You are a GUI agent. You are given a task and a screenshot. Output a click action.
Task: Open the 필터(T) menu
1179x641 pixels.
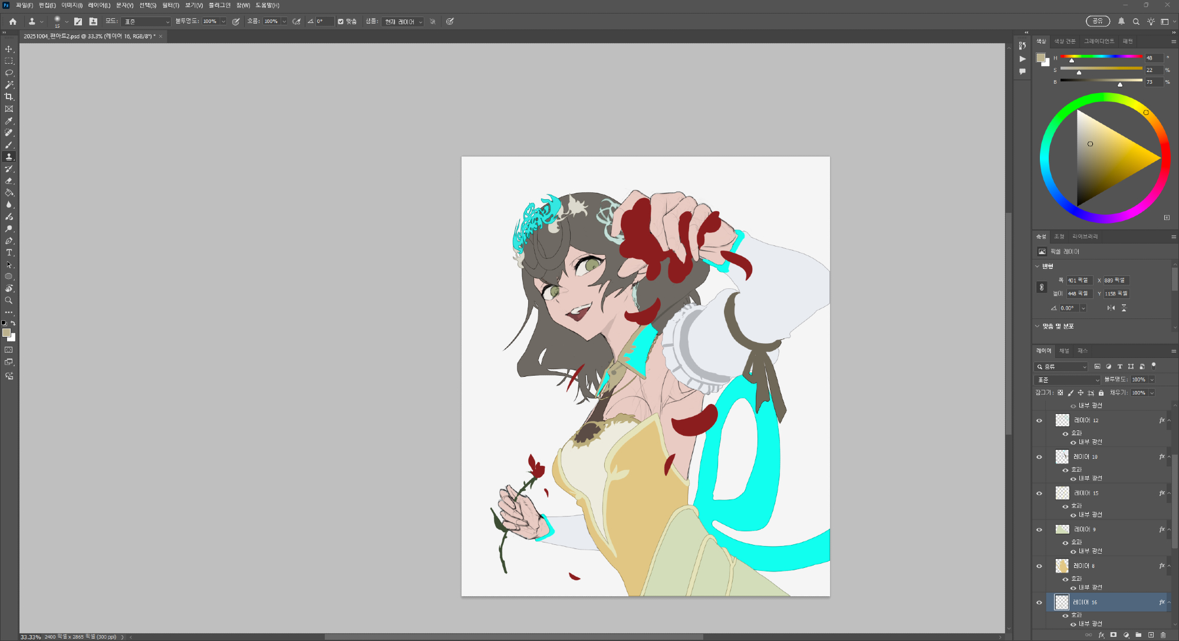(170, 5)
